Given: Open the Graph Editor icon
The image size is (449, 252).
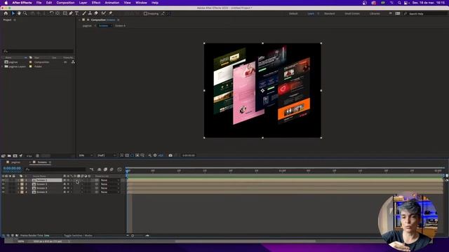Looking at the screenshot, I should [119, 169].
